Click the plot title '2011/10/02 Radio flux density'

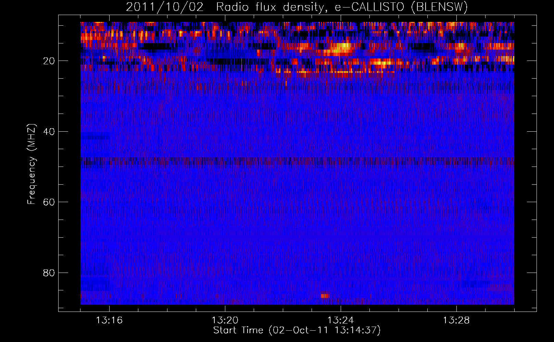[297, 7]
